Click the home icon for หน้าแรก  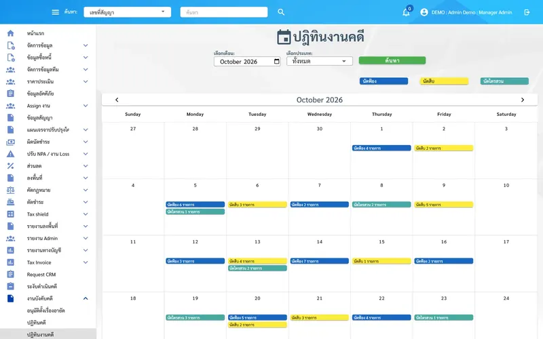click(10, 33)
